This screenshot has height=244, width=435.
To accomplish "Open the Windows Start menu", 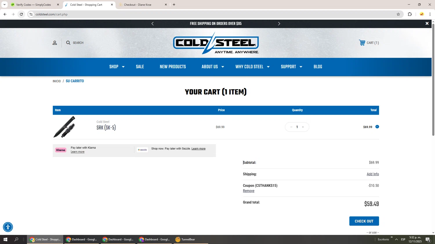I will [x=5, y=239].
